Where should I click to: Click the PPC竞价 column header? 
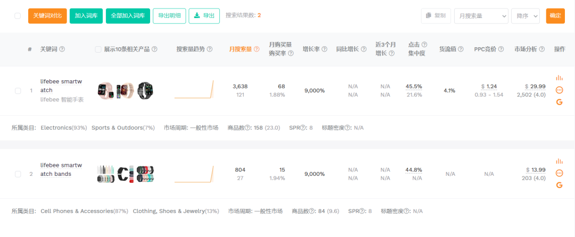point(485,49)
